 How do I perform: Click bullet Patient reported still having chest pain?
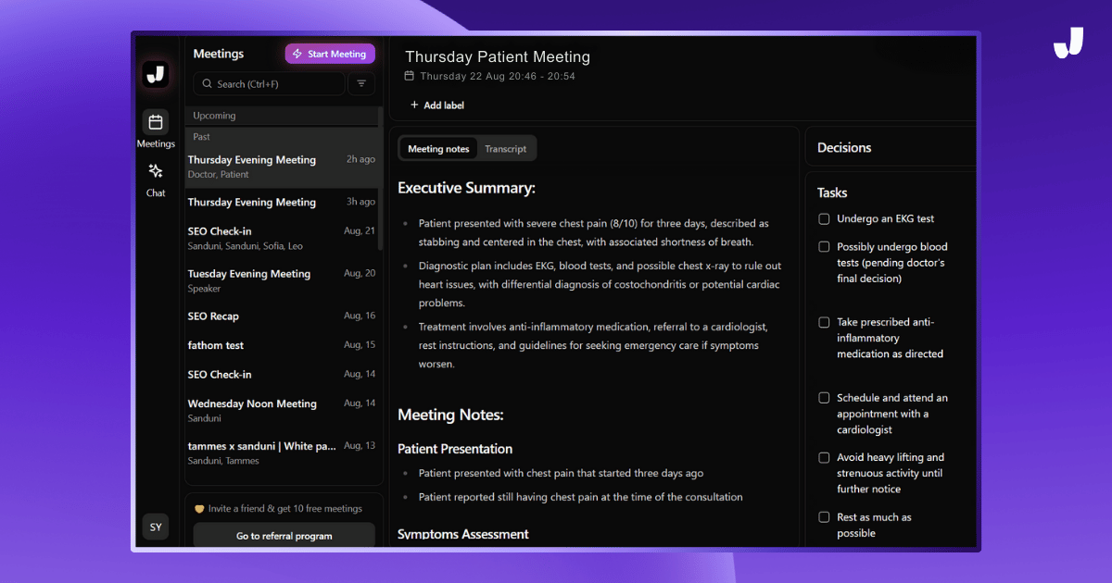pos(580,497)
